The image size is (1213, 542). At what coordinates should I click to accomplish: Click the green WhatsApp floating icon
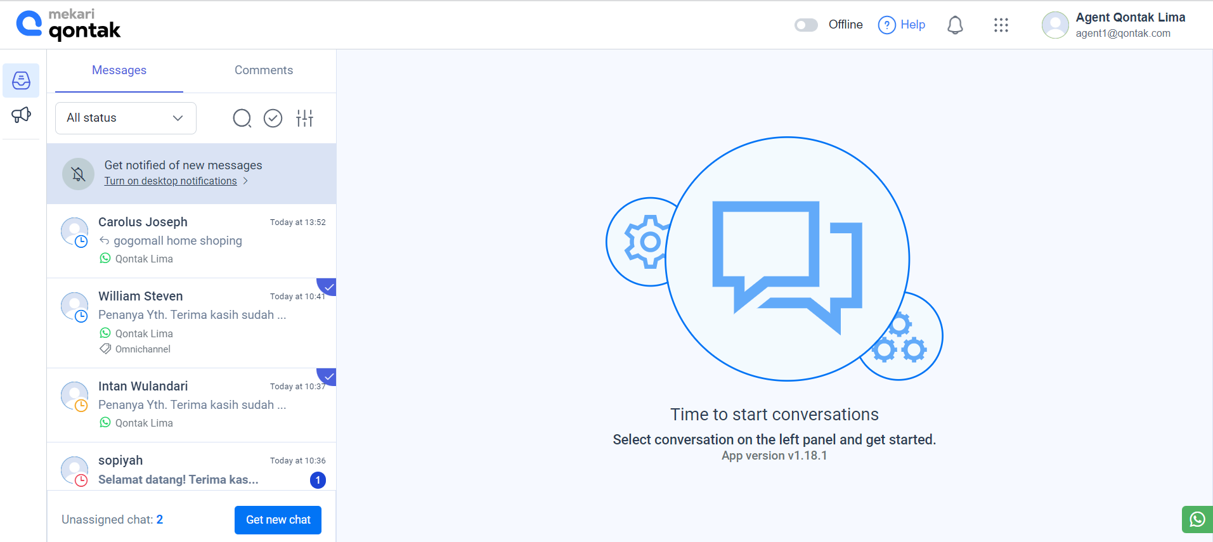coord(1197,519)
